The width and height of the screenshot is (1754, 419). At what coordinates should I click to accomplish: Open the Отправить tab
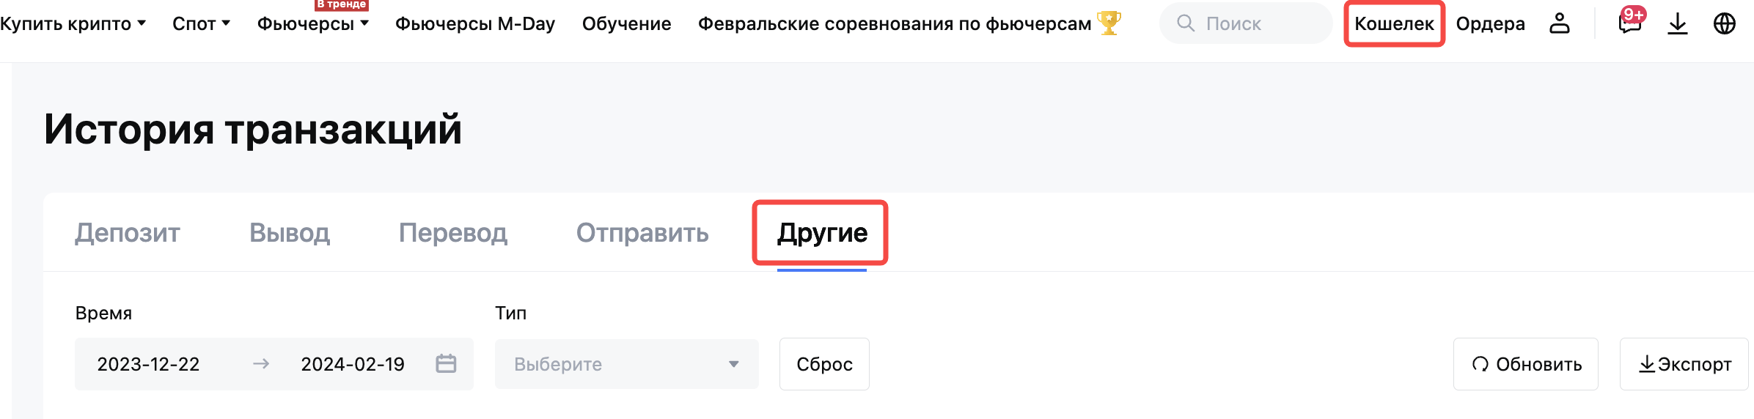tap(642, 233)
